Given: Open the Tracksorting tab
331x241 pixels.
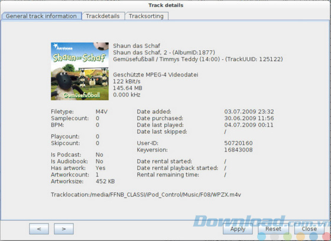Looking at the screenshot, I should 147,16.
